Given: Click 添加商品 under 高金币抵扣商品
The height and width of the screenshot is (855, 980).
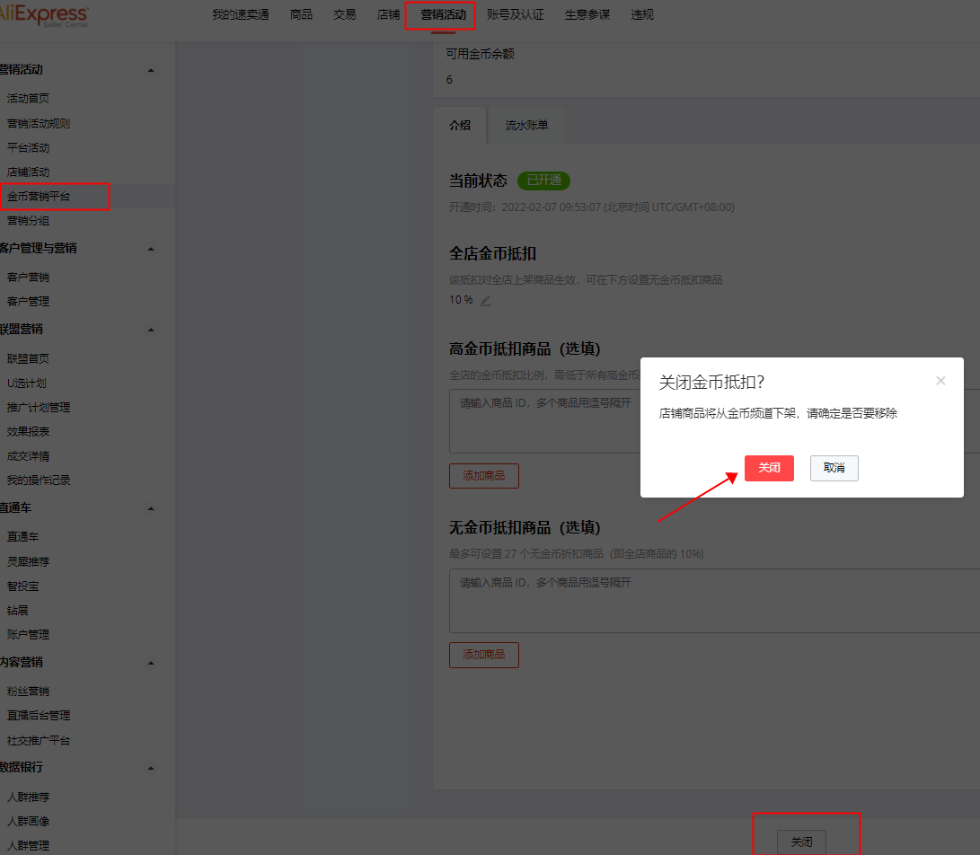Looking at the screenshot, I should pos(483,475).
